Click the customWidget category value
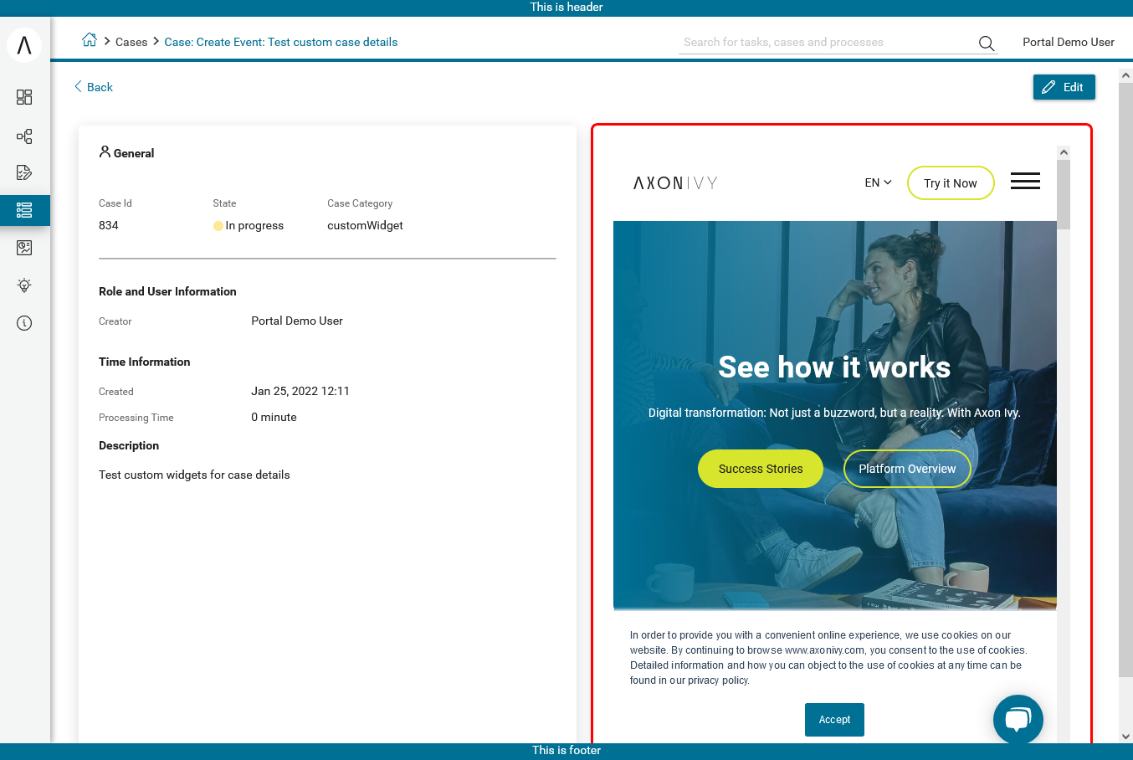Screen dimensions: 1133x760 tap(365, 225)
